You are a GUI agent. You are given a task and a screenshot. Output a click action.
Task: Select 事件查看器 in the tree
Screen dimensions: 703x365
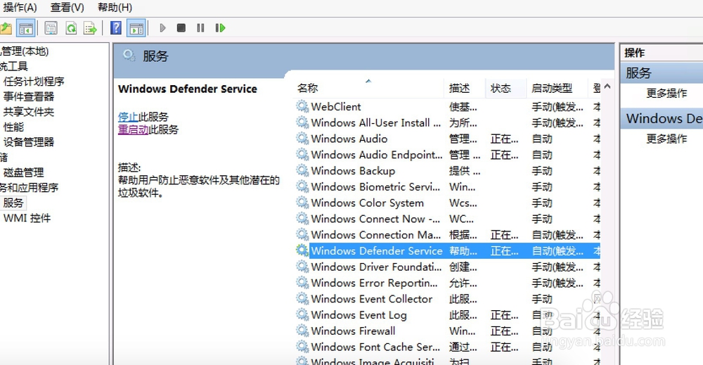coord(29,97)
